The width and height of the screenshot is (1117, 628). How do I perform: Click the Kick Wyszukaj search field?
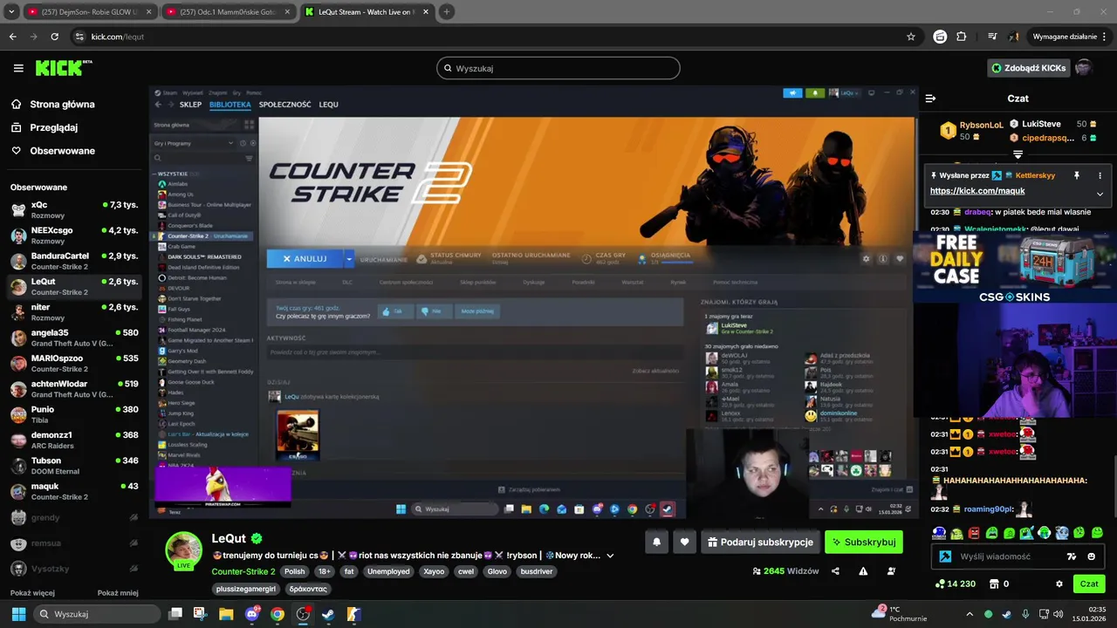(558, 68)
